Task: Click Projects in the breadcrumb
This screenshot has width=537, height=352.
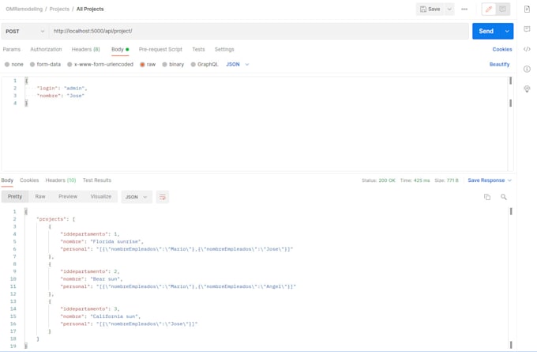Action: (59, 9)
